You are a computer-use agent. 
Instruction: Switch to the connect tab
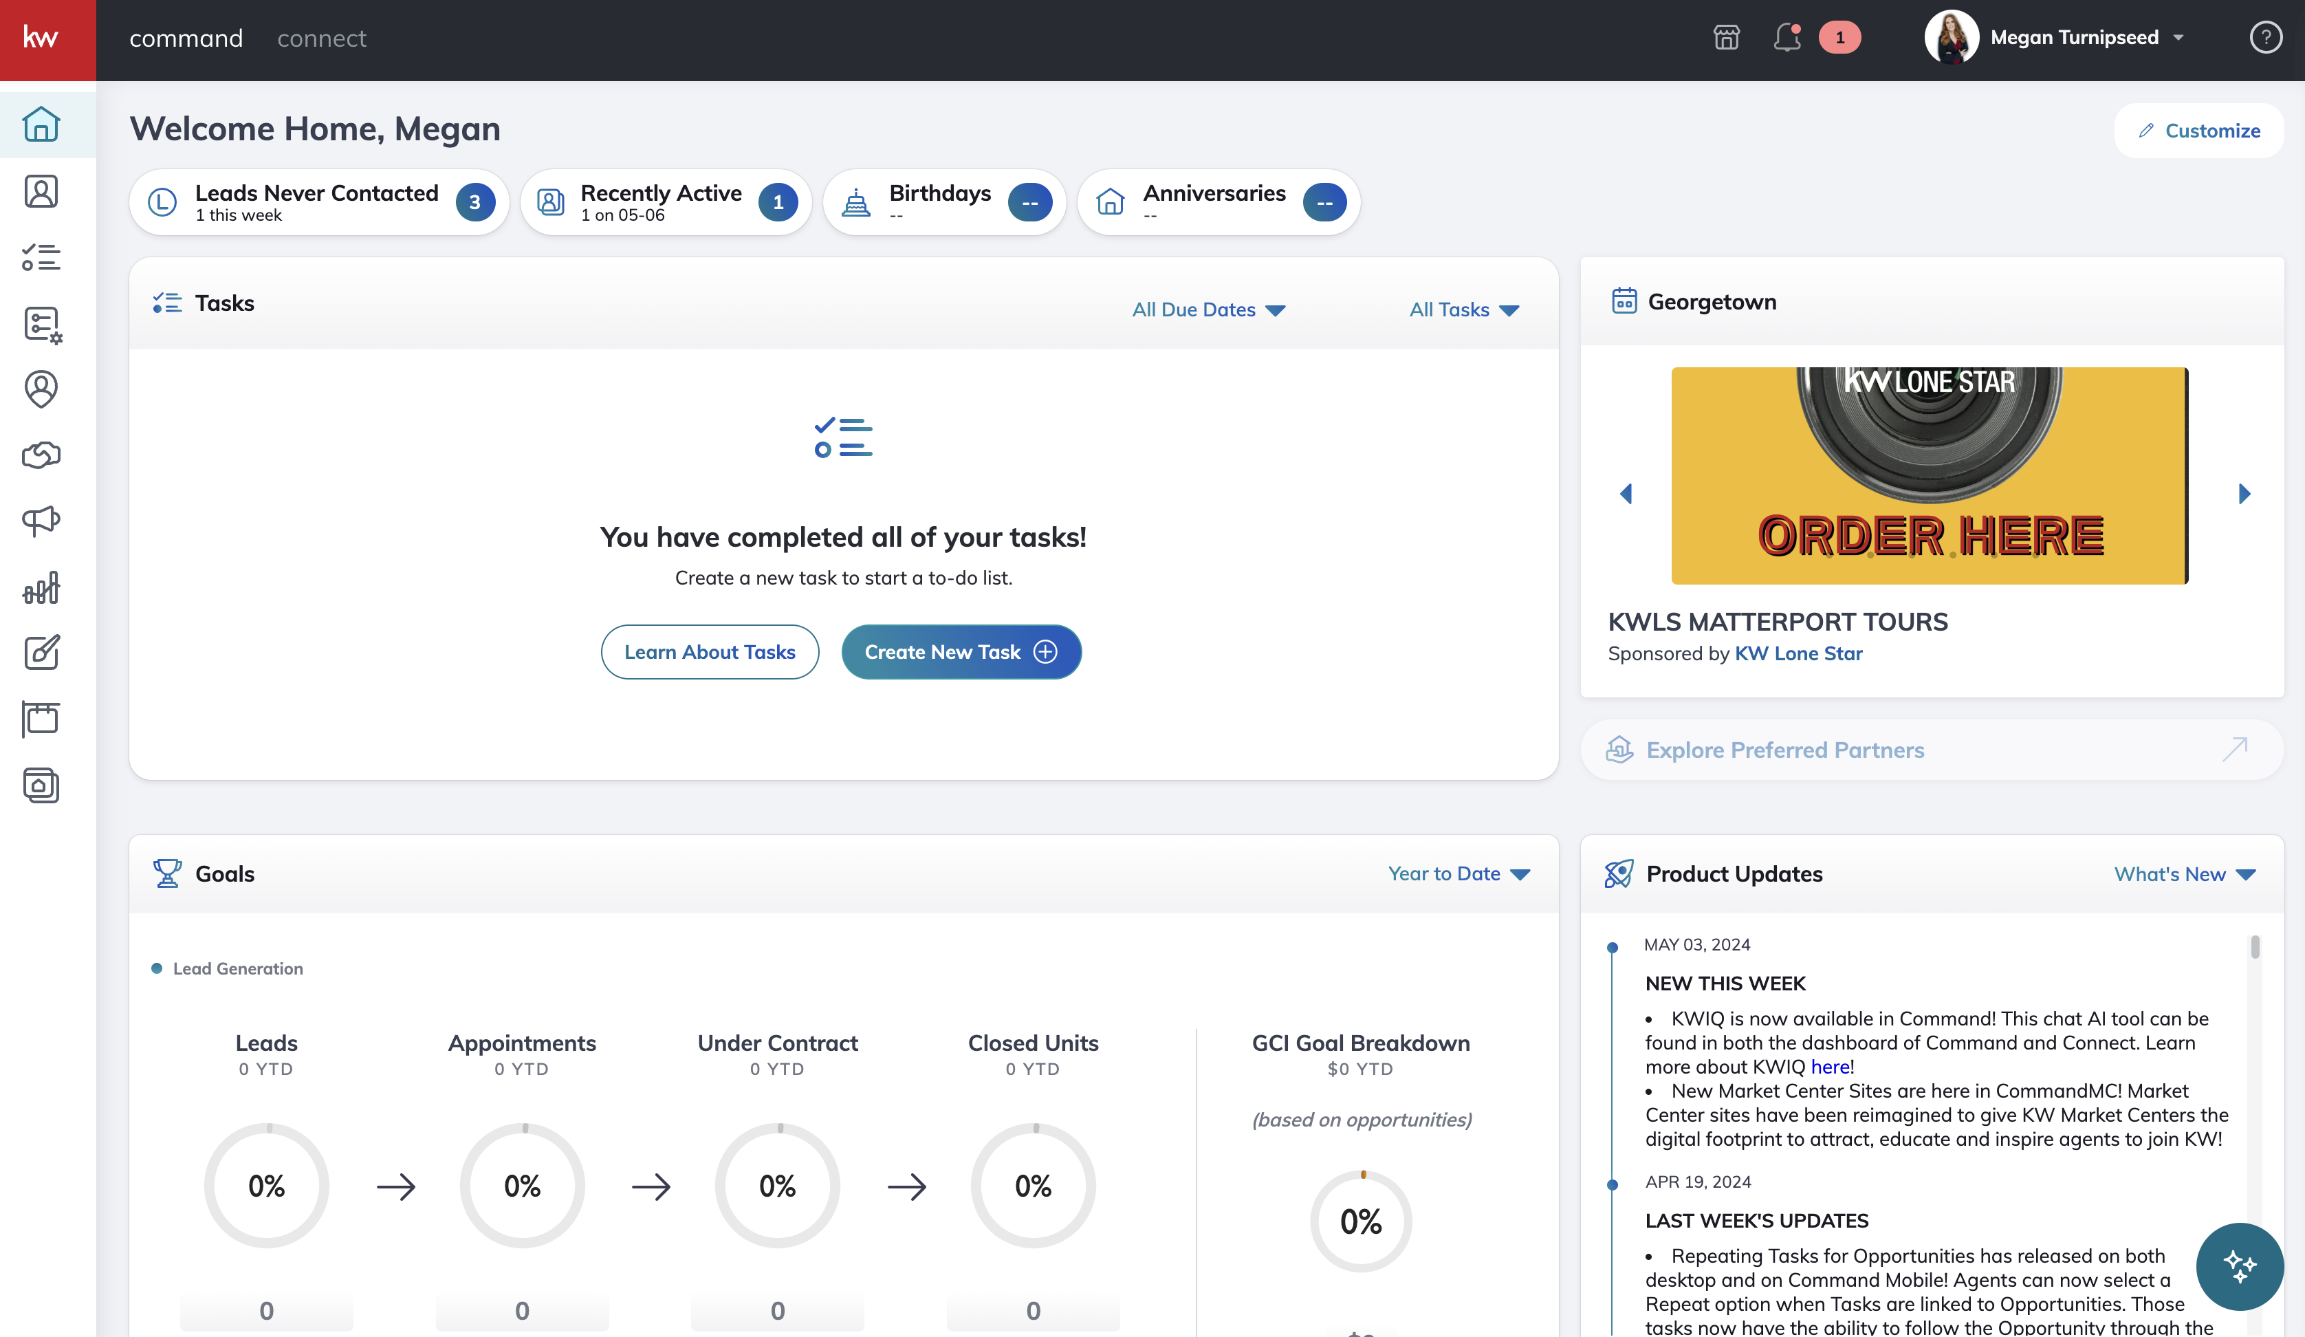click(x=321, y=39)
